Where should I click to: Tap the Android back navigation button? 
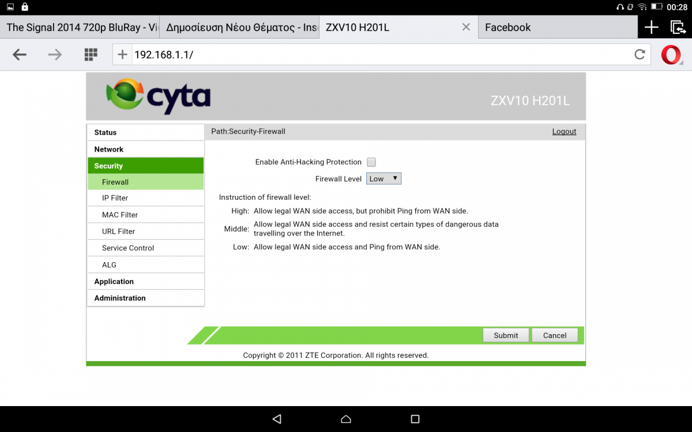click(x=277, y=419)
